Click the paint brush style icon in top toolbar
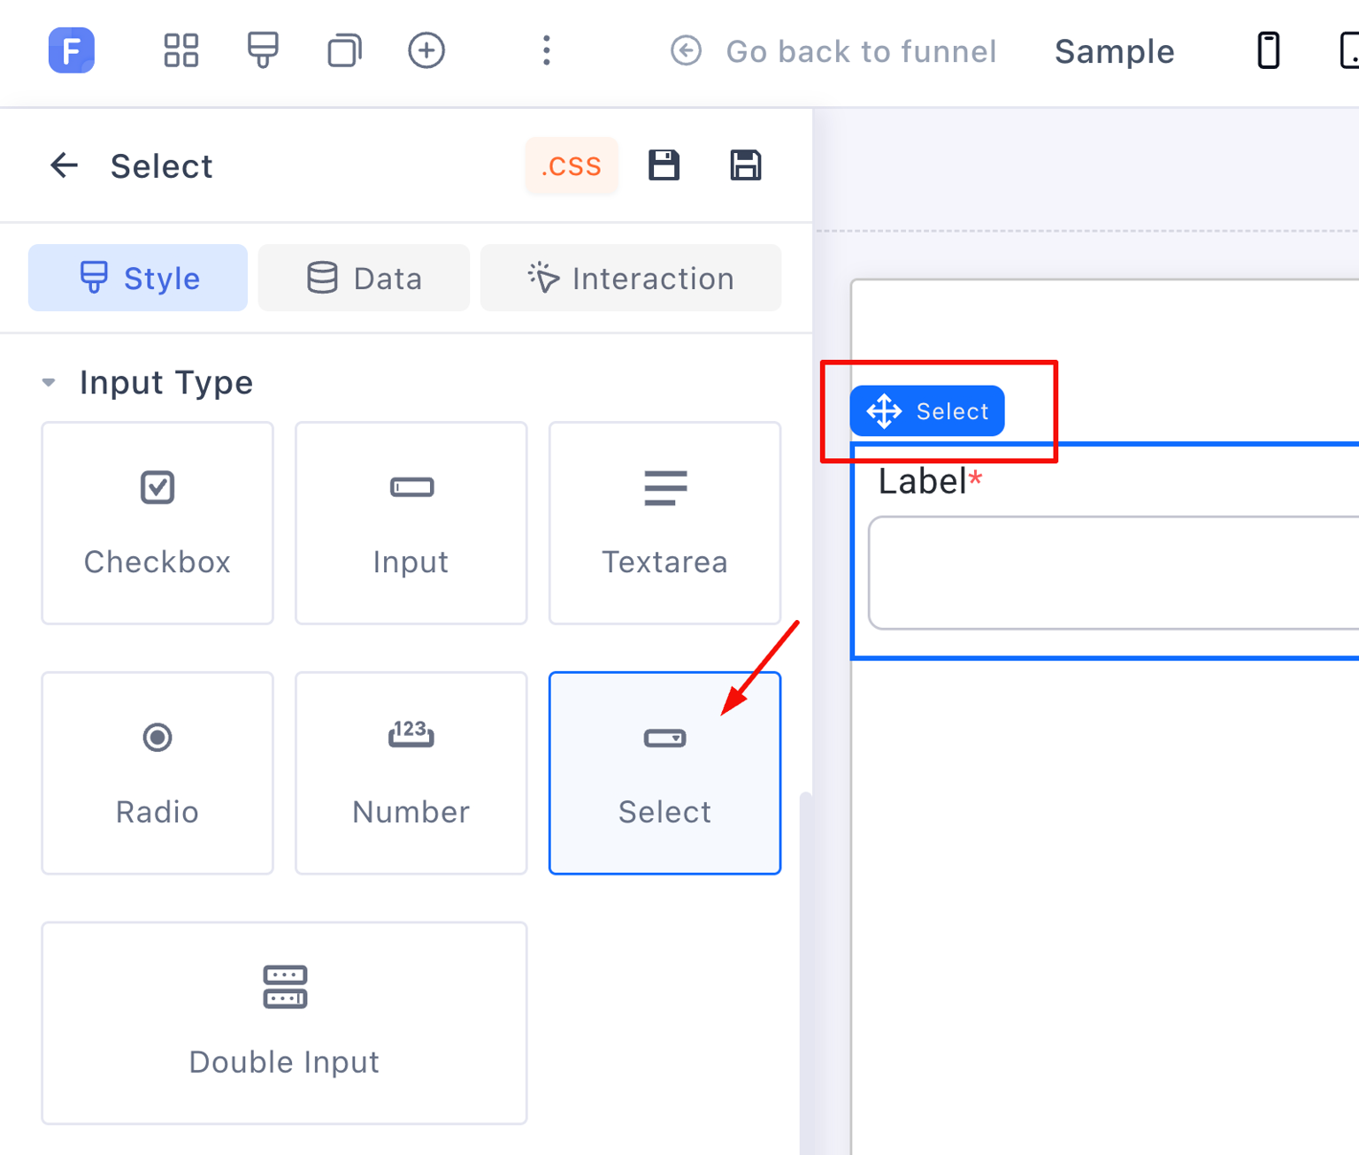1359x1155 pixels. pyautogui.click(x=263, y=50)
